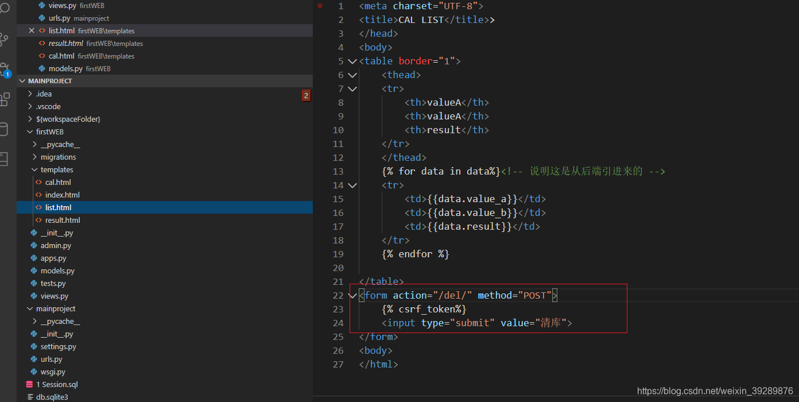Screen dimensions: 799x402
Task: Click the HTML icon of cal.html in Open Editors
Action: pyautogui.click(x=42, y=56)
